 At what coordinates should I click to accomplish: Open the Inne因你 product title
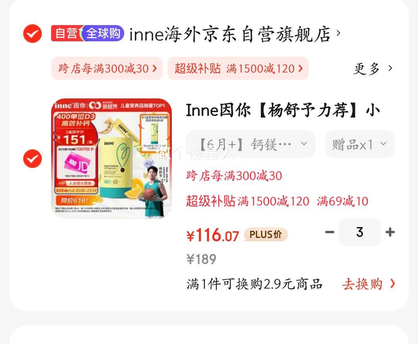click(283, 110)
